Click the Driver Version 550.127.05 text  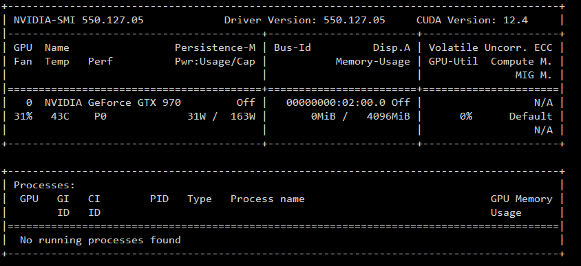click(x=304, y=20)
